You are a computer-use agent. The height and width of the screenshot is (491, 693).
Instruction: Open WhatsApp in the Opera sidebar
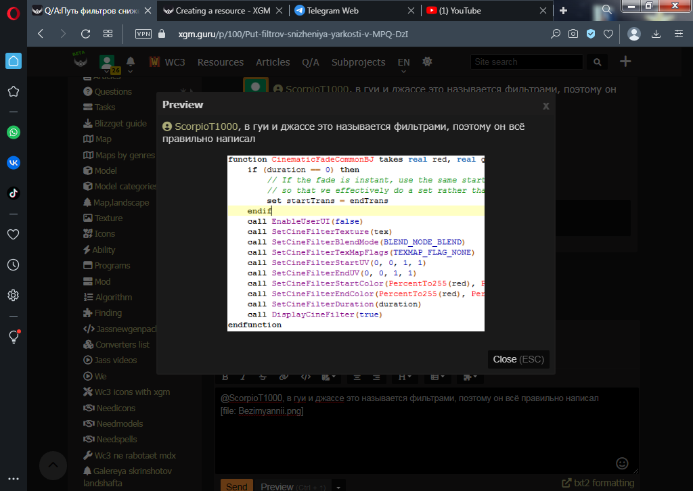(14, 133)
